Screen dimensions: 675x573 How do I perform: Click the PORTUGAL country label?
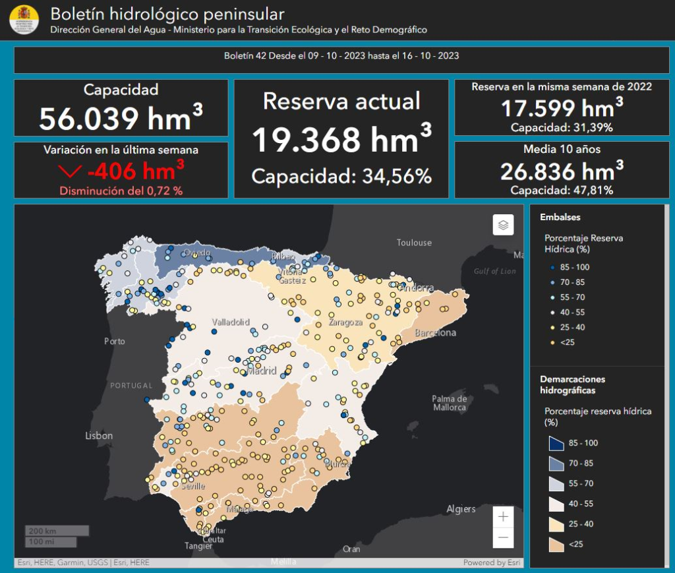131,386
